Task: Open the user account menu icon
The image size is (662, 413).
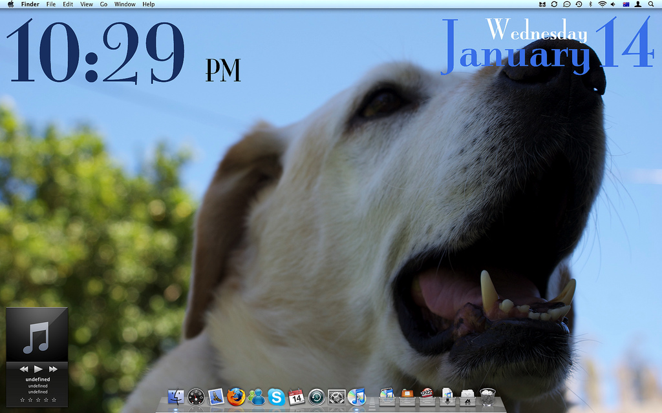Action: click(x=638, y=5)
